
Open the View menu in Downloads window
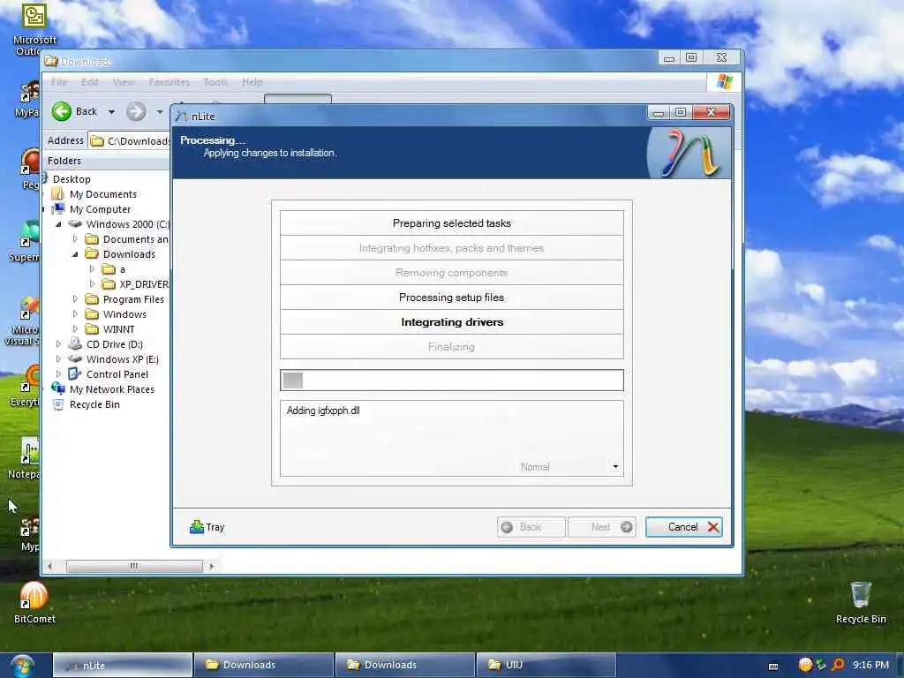124,82
